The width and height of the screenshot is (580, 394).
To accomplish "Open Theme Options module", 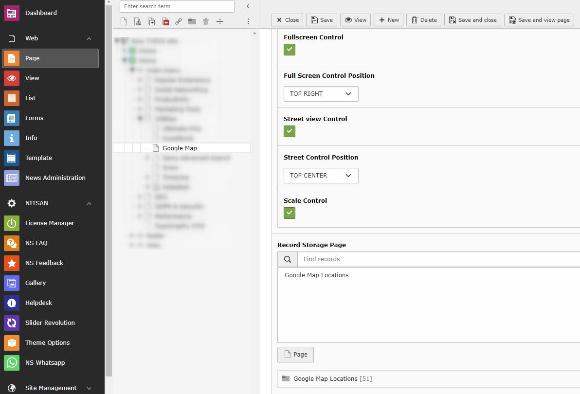I will tap(50, 343).
